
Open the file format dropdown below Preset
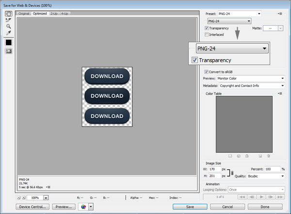click(229, 21)
